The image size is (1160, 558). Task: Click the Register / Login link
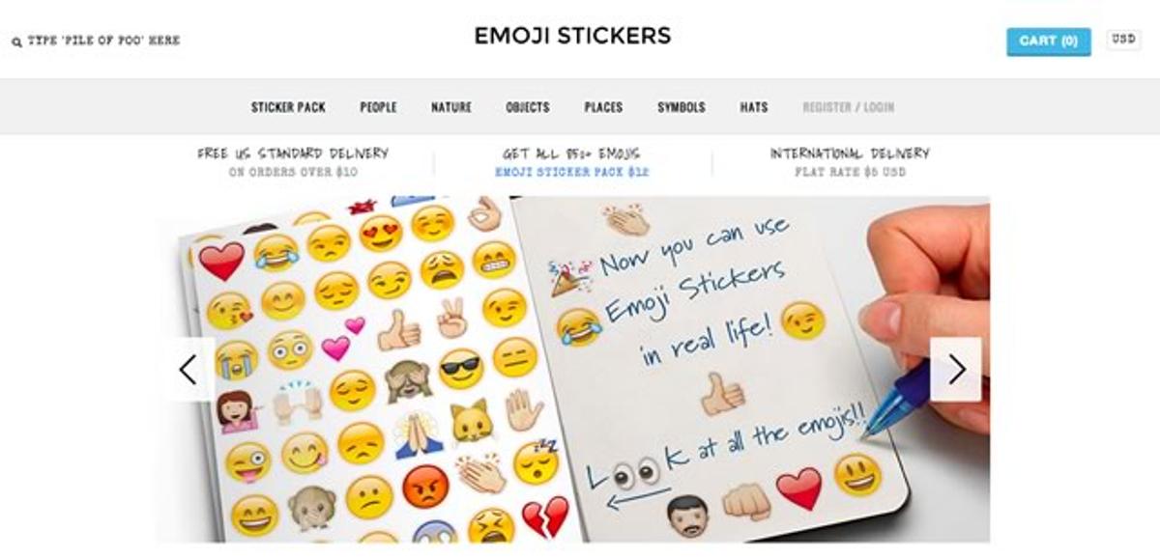click(x=848, y=107)
